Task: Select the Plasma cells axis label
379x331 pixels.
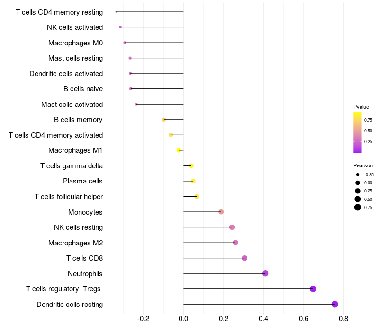Action: 82,181
